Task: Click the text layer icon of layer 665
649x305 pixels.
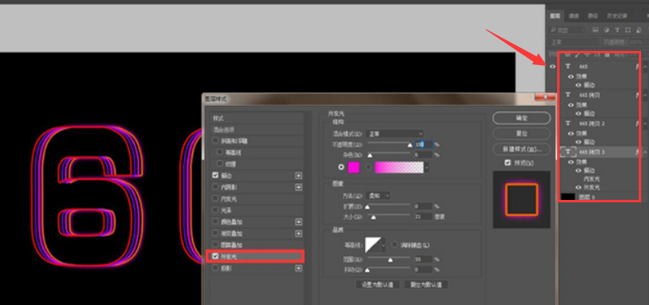Action: pos(568,66)
